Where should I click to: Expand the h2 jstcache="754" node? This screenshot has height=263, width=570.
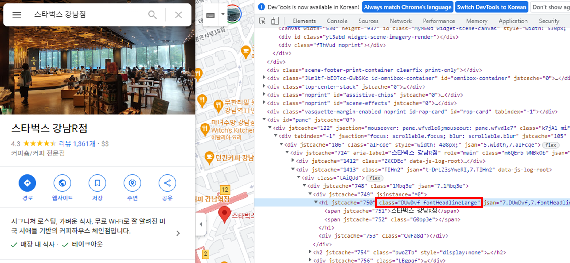coord(310,252)
